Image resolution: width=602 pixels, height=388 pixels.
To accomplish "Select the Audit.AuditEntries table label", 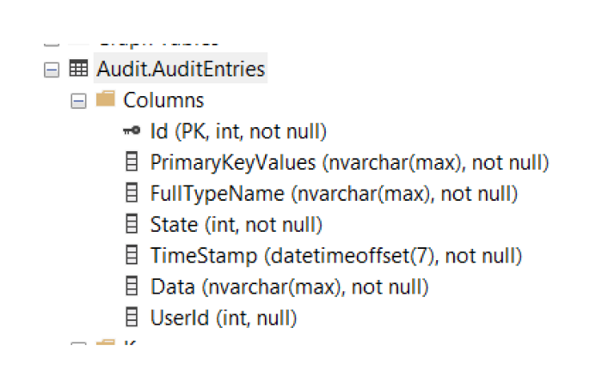I will click(181, 69).
